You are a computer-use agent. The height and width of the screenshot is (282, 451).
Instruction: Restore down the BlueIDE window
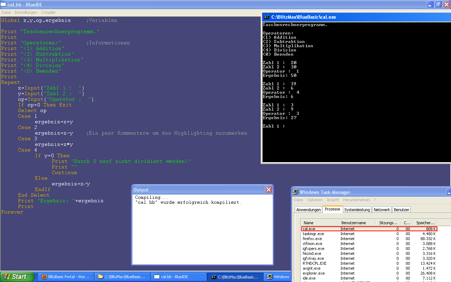click(438, 4)
